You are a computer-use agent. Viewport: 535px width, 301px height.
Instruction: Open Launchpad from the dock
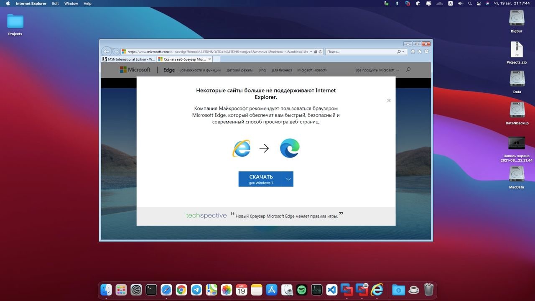tap(121, 289)
